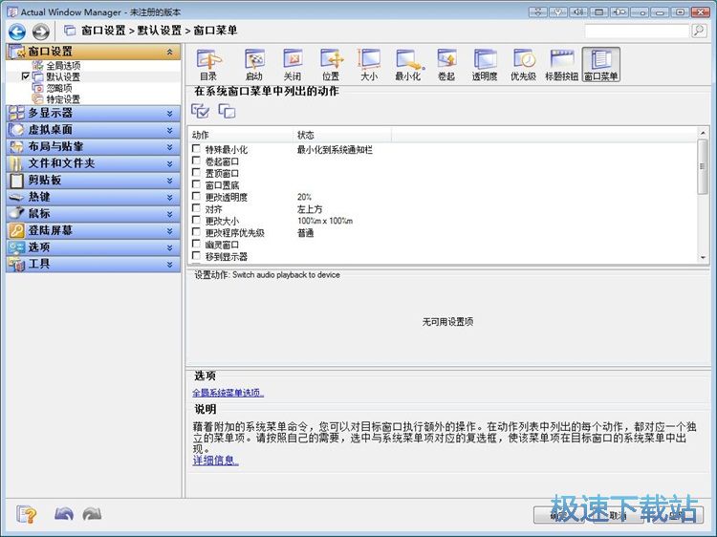The height and width of the screenshot is (537, 717).
Task: Select 全局选项 in the tree
Action: (63, 66)
